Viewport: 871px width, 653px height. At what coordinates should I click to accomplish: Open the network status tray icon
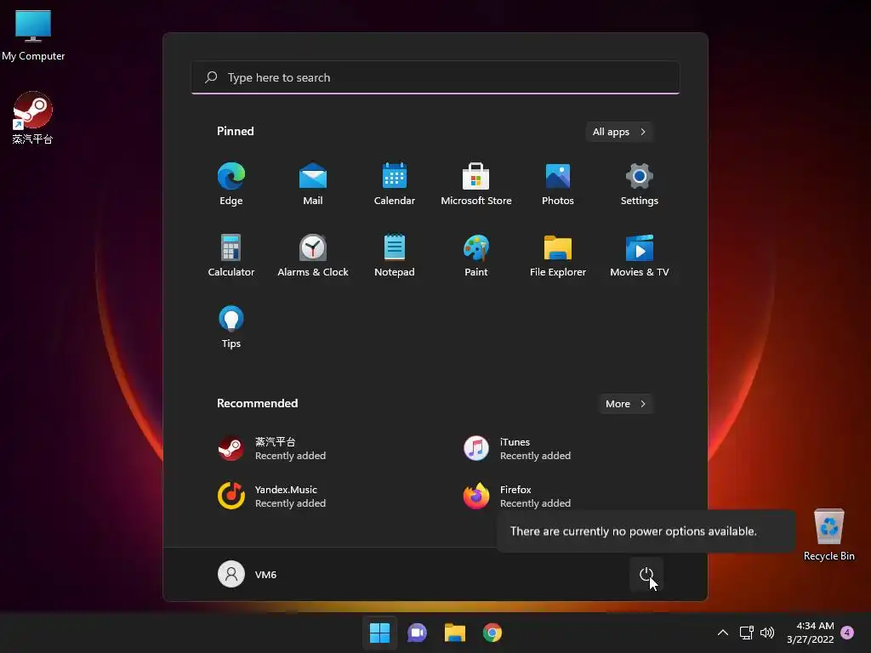(746, 633)
